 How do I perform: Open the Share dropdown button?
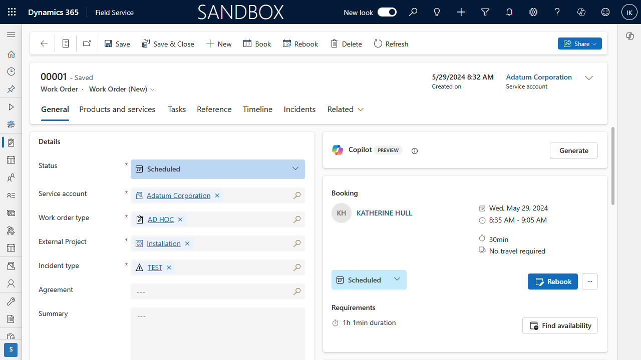[580, 44]
